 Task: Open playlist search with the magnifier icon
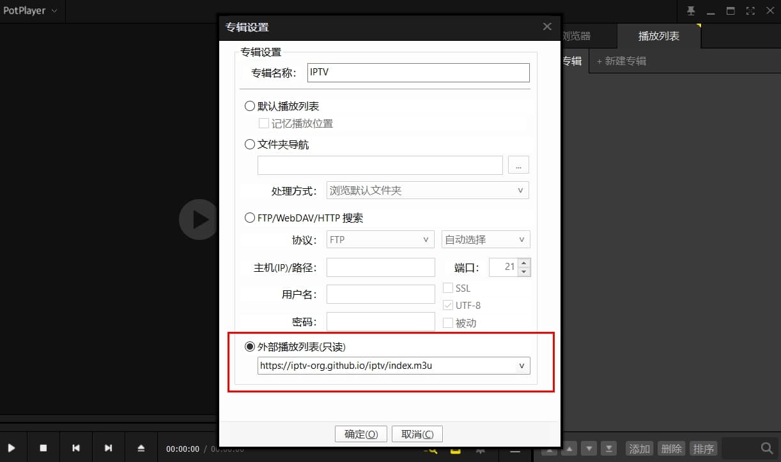click(x=766, y=447)
